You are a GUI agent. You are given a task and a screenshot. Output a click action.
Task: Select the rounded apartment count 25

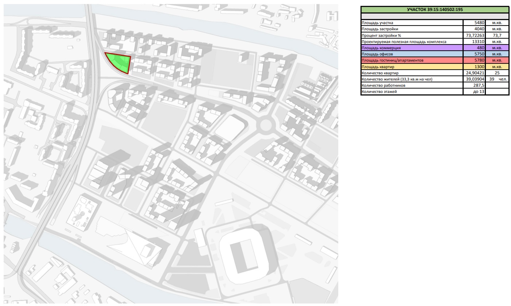coord(497,73)
